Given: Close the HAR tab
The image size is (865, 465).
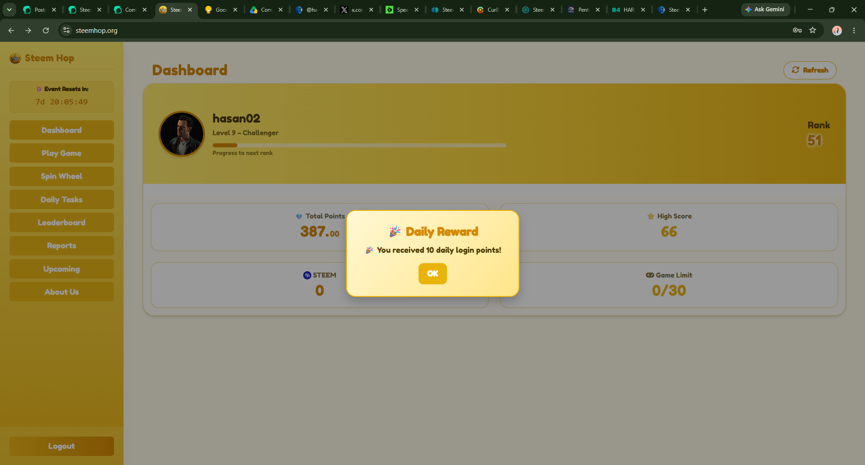Looking at the screenshot, I should (x=643, y=9).
